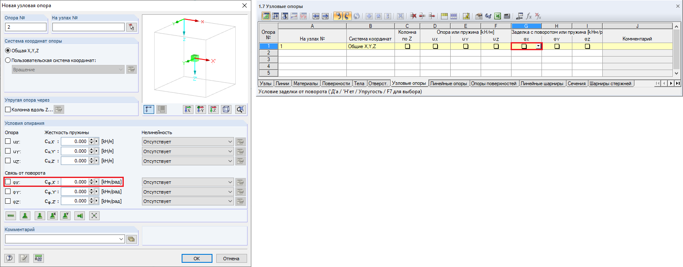
Task: Click the first green table toolbar icon
Action: pos(266,16)
